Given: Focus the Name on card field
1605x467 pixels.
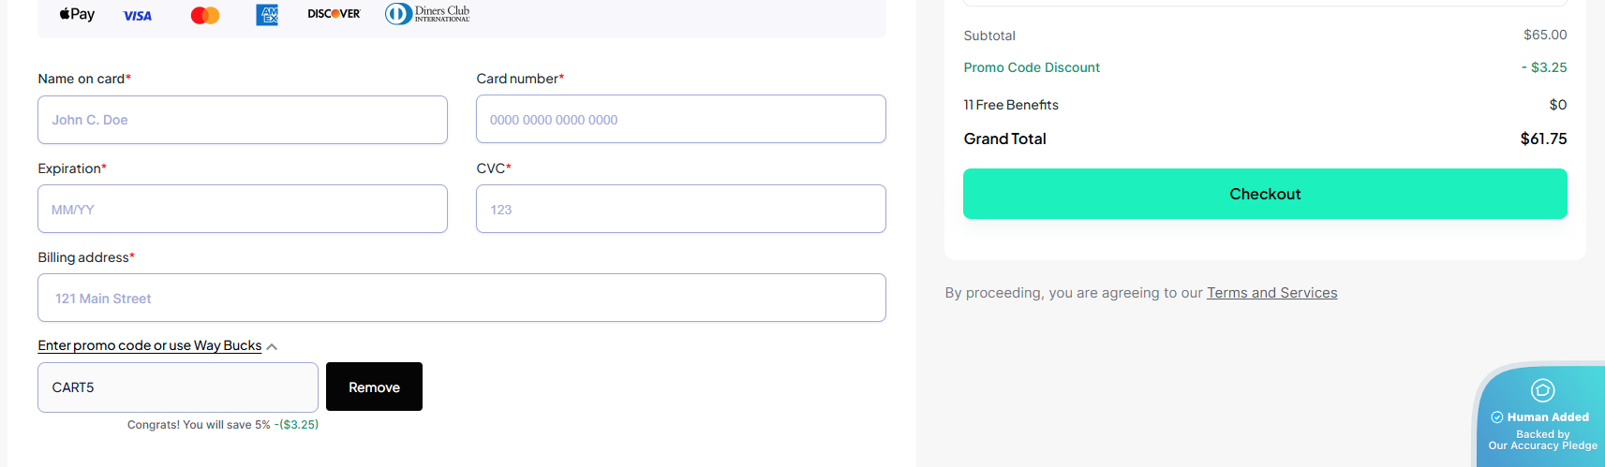Looking at the screenshot, I should [x=242, y=120].
